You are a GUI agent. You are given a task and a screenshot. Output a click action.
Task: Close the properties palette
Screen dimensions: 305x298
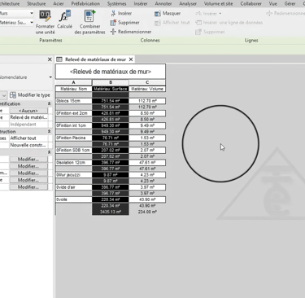[x=50, y=59]
